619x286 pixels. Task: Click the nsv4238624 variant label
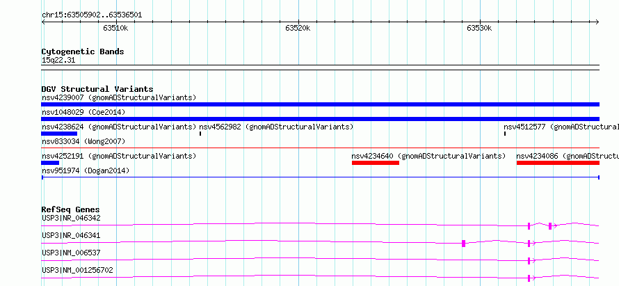(119, 127)
